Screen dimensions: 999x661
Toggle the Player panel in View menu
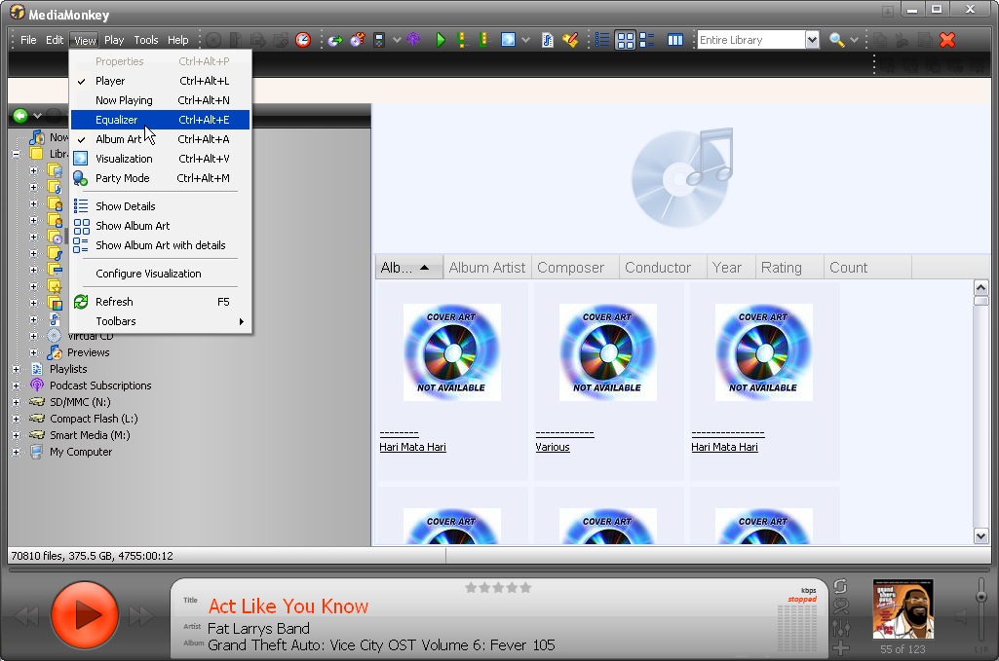[x=110, y=81]
